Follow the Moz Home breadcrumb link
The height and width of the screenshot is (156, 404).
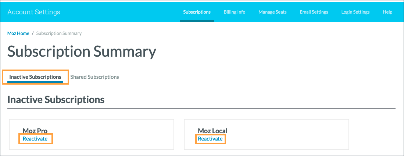(x=18, y=33)
